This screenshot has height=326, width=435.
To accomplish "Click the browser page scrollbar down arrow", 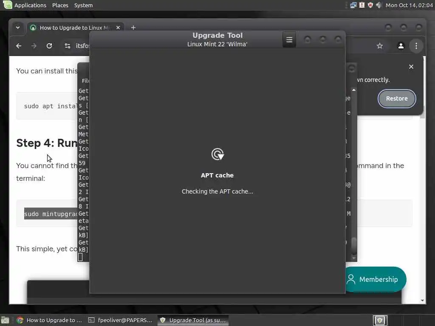I will (422, 301).
